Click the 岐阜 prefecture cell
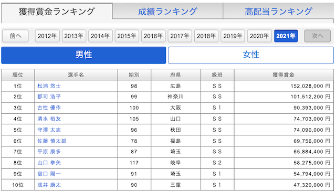The width and height of the screenshot is (336, 191). tap(176, 163)
